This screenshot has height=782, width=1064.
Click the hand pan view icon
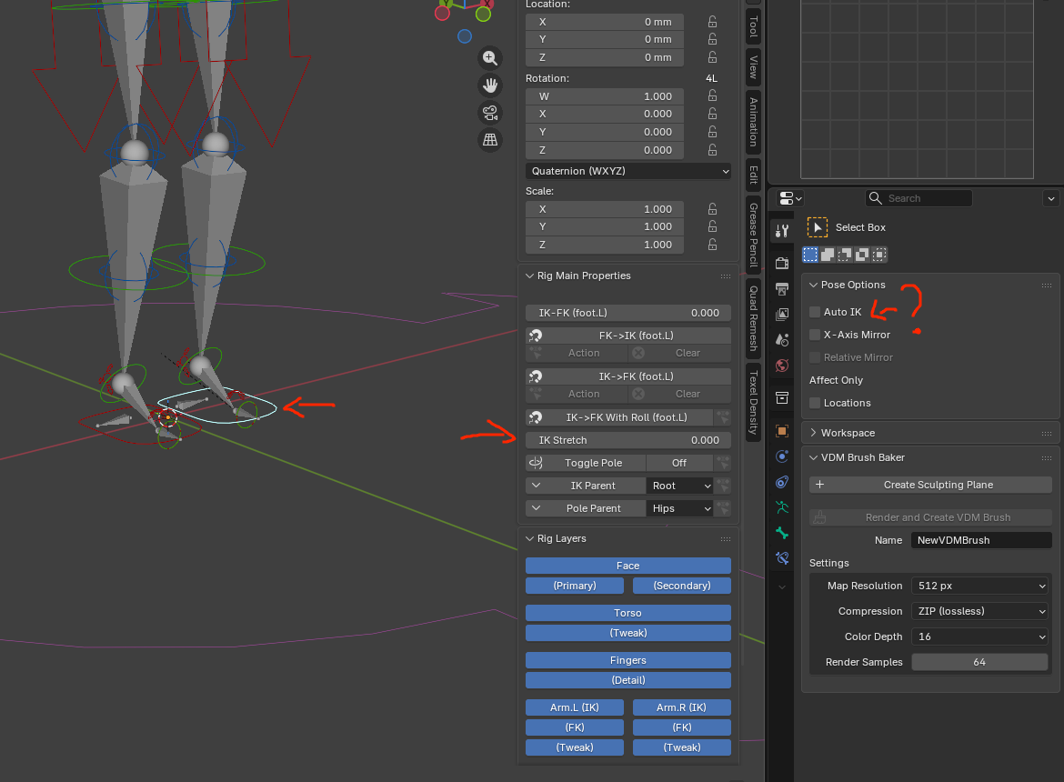[490, 85]
